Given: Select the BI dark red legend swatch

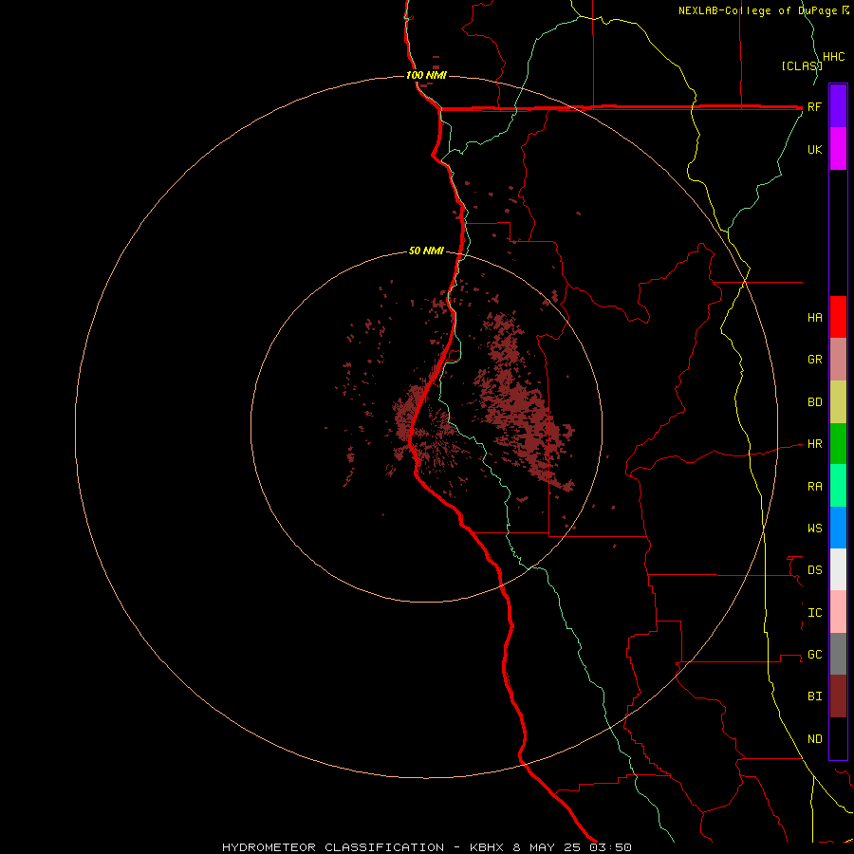Looking at the screenshot, I should coord(838,696).
